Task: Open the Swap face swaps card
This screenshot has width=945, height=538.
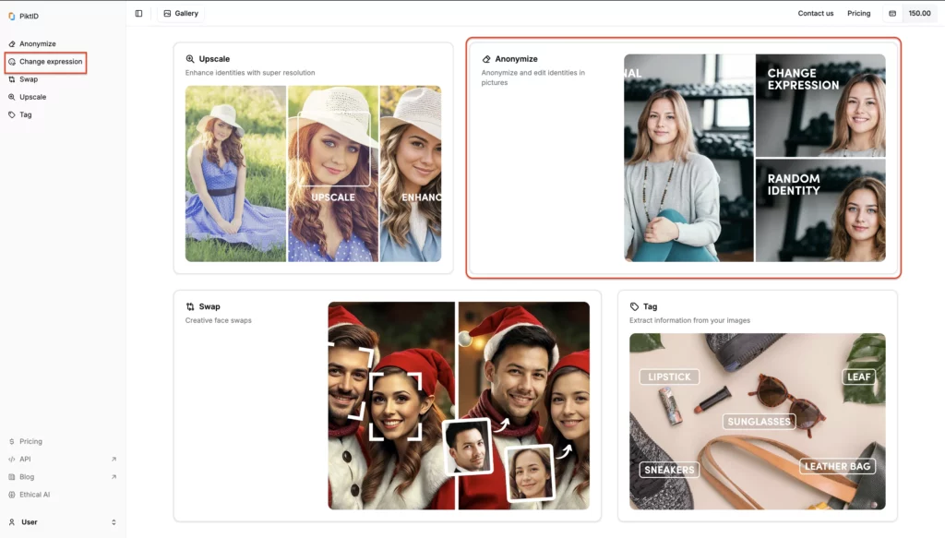Action: [x=387, y=406]
